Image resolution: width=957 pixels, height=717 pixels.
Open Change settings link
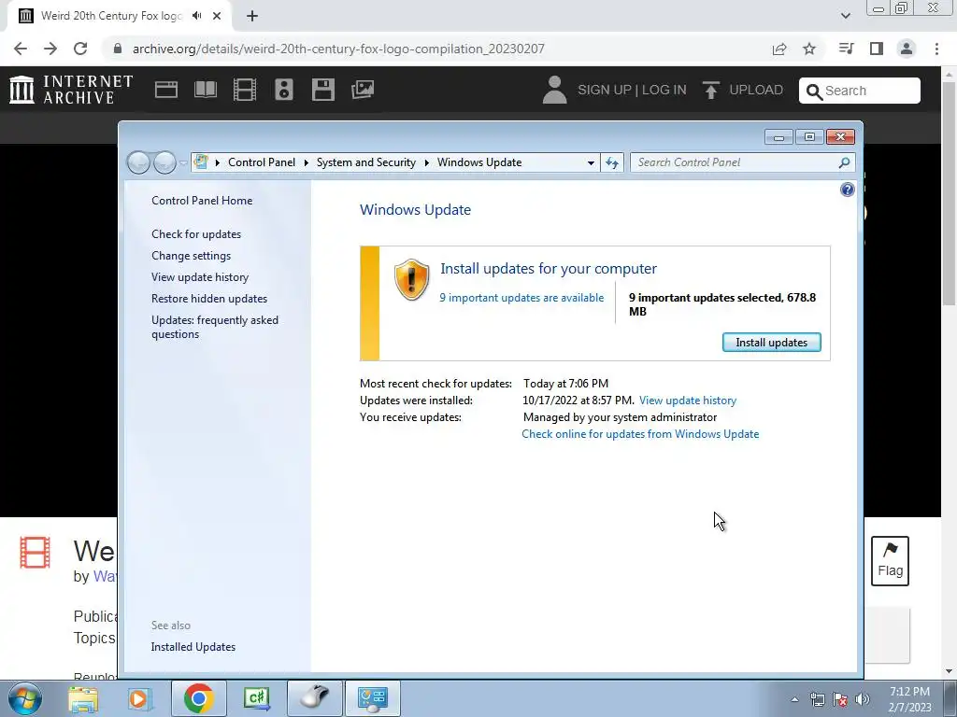191,256
